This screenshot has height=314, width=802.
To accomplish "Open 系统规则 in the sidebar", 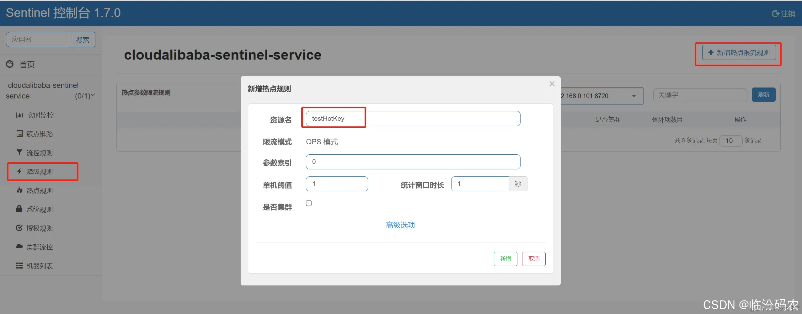I will 40,209.
